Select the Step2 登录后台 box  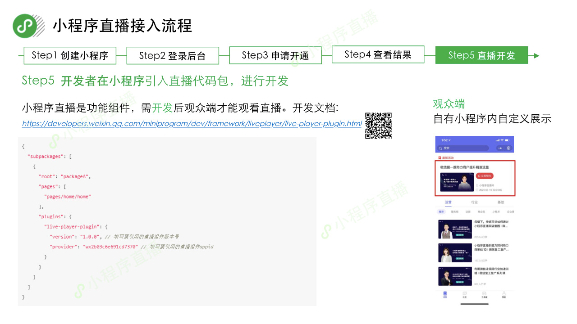173,56
